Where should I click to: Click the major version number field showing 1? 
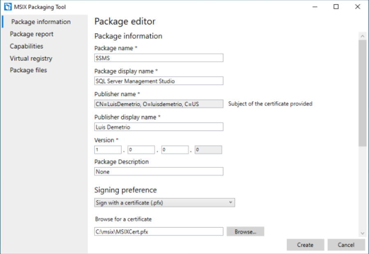(108, 150)
